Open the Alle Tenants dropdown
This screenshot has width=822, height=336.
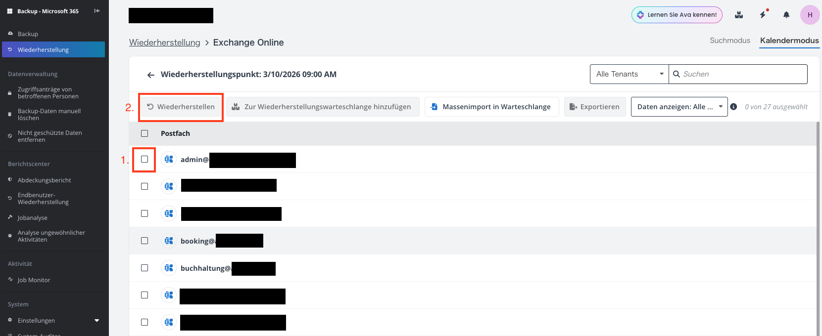coord(629,74)
